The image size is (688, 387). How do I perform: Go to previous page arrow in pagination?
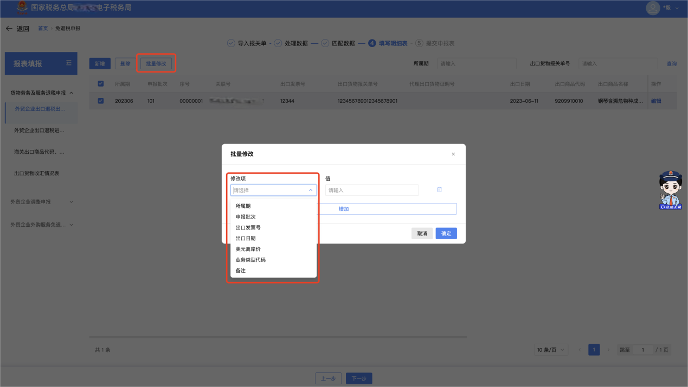580,350
